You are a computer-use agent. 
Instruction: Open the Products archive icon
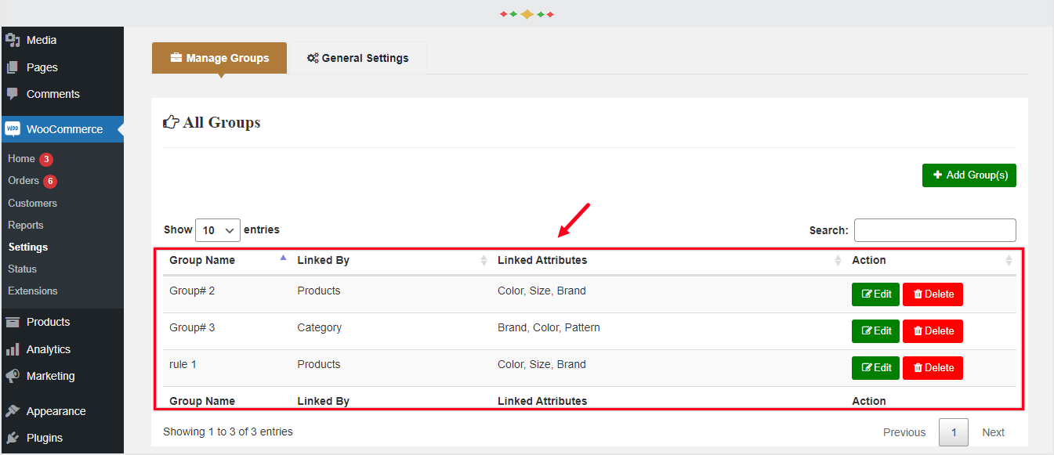click(x=12, y=322)
